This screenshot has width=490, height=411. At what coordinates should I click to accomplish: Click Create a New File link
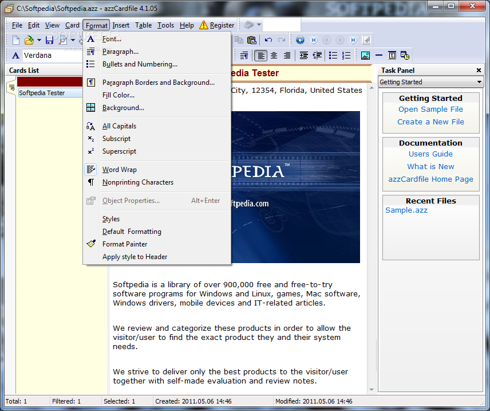click(430, 122)
